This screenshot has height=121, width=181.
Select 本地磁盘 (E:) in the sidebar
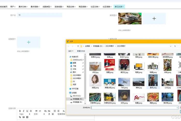pos(77,102)
